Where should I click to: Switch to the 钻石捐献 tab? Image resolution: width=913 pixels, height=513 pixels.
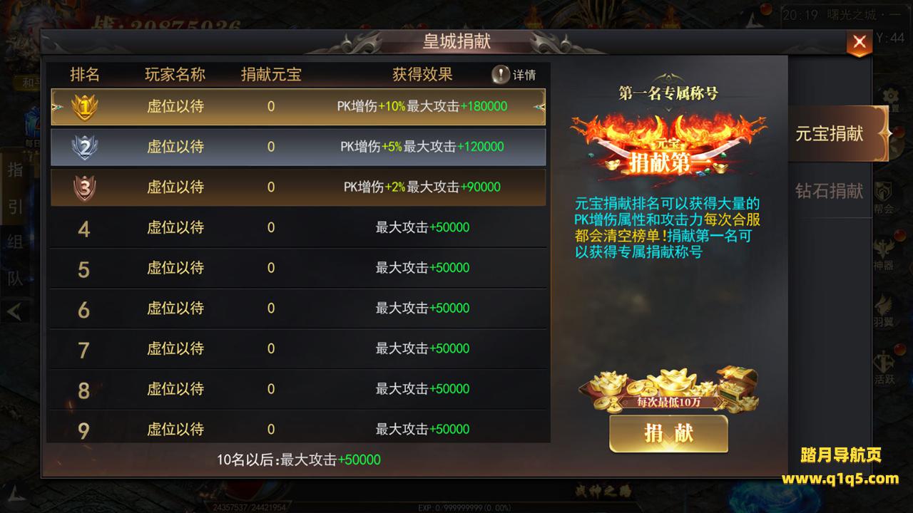pyautogui.click(x=830, y=191)
